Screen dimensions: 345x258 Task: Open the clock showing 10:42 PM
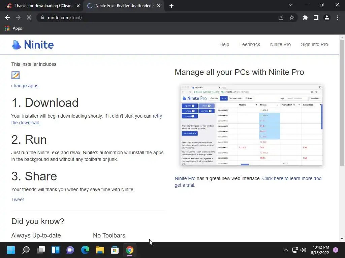click(x=320, y=250)
